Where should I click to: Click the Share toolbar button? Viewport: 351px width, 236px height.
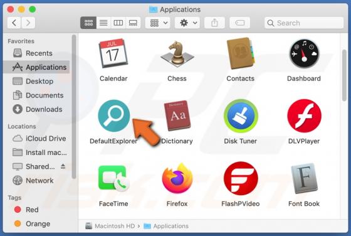pos(214,23)
